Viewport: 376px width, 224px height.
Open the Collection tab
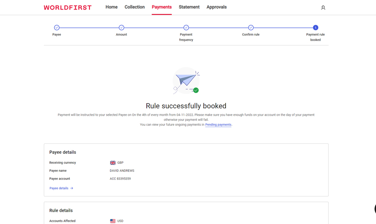(x=135, y=7)
